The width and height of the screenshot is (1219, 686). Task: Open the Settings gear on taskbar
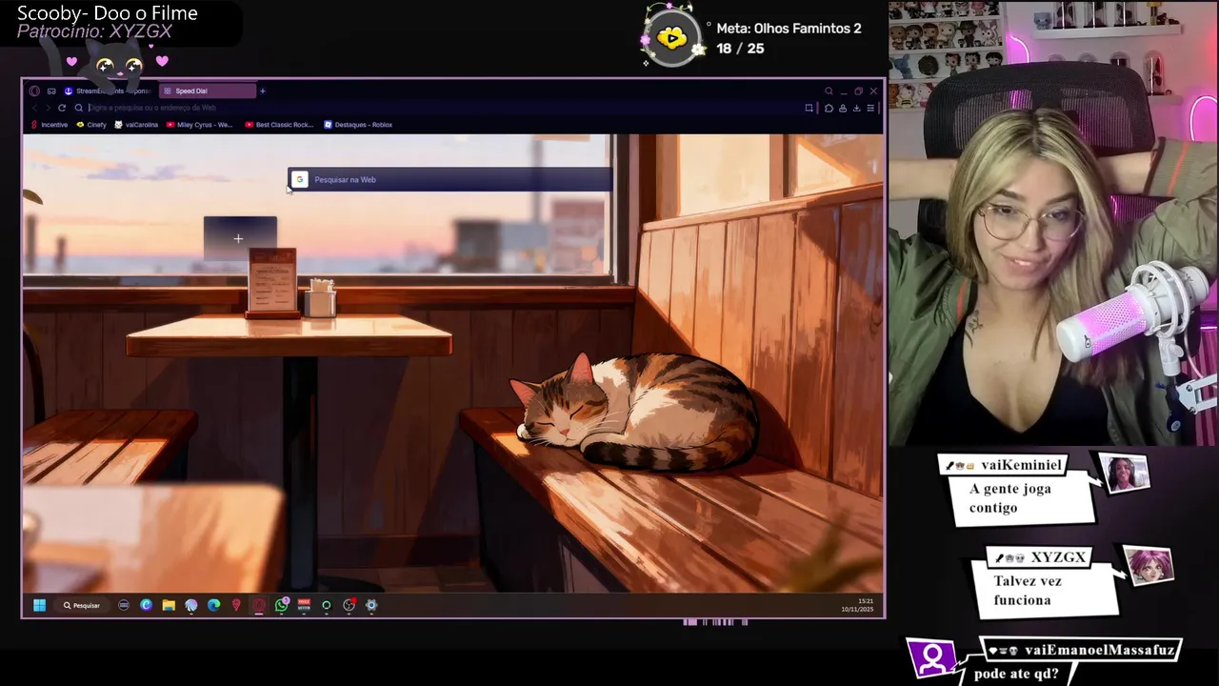(x=371, y=605)
